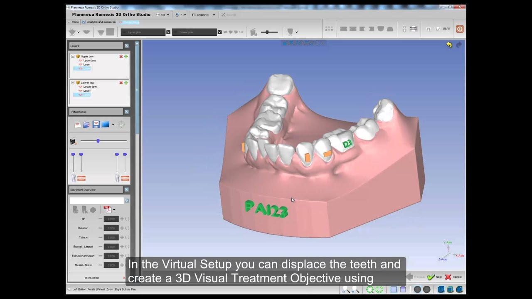Select 'Layer' under Lower jaw

coord(84,91)
